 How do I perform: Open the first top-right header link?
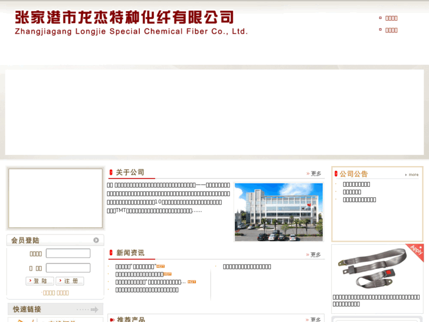tap(391, 18)
